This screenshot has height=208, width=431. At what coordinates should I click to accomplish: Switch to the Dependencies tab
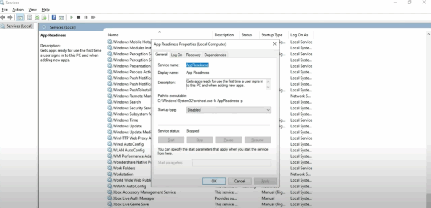(x=215, y=55)
